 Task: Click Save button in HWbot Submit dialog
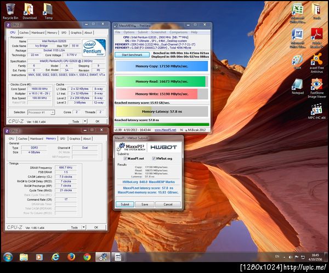click(145, 204)
